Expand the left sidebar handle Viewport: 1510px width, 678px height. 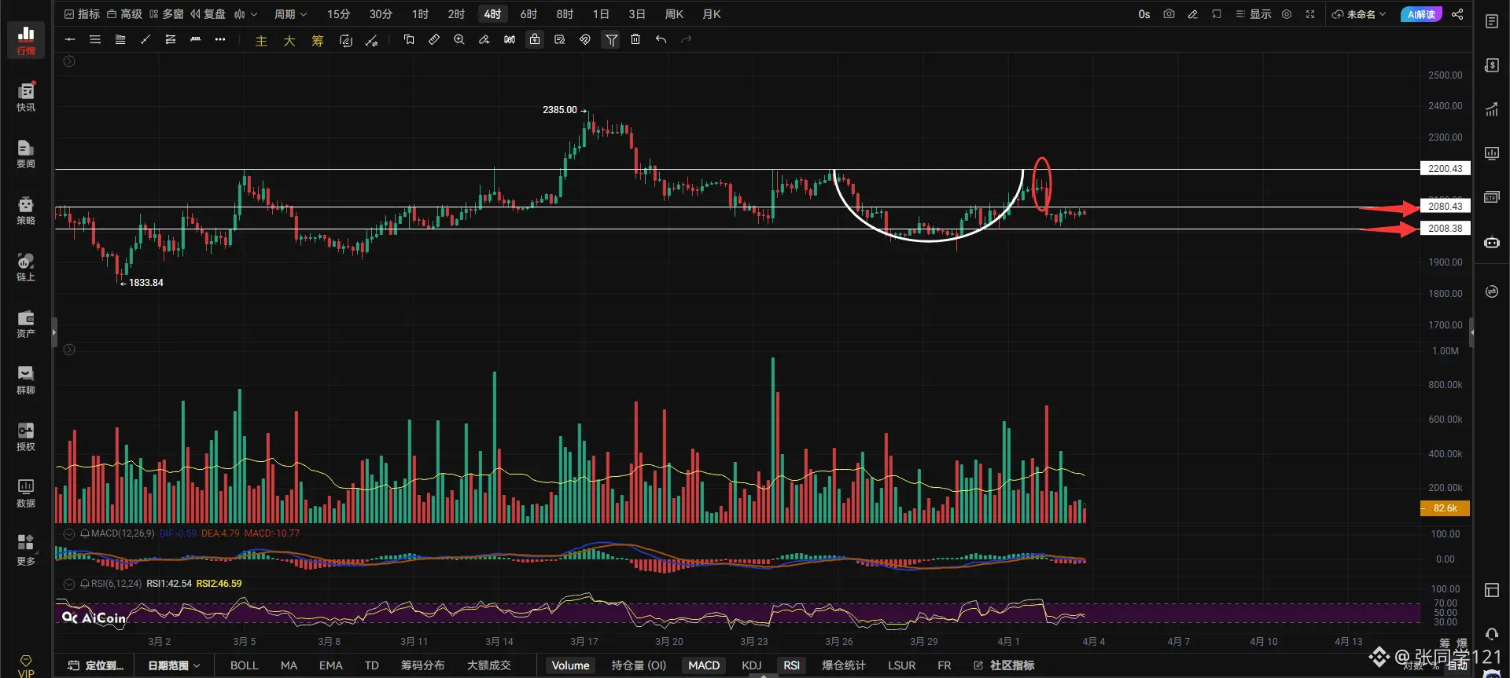point(54,332)
